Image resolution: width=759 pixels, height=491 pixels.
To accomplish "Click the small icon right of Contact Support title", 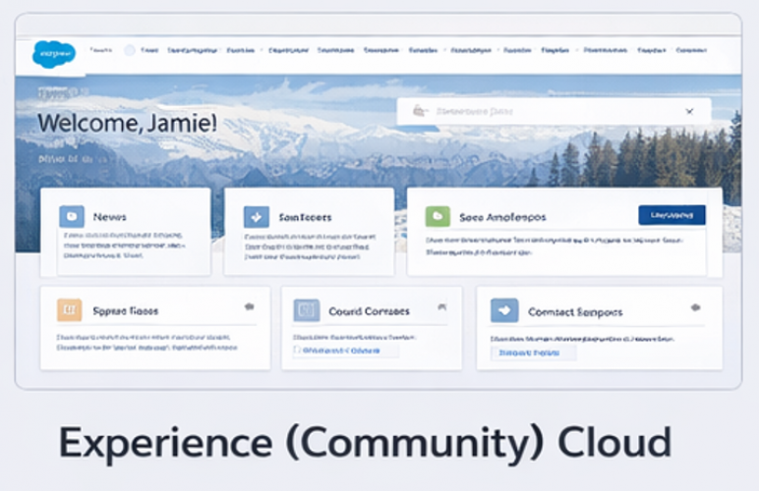I will [696, 307].
